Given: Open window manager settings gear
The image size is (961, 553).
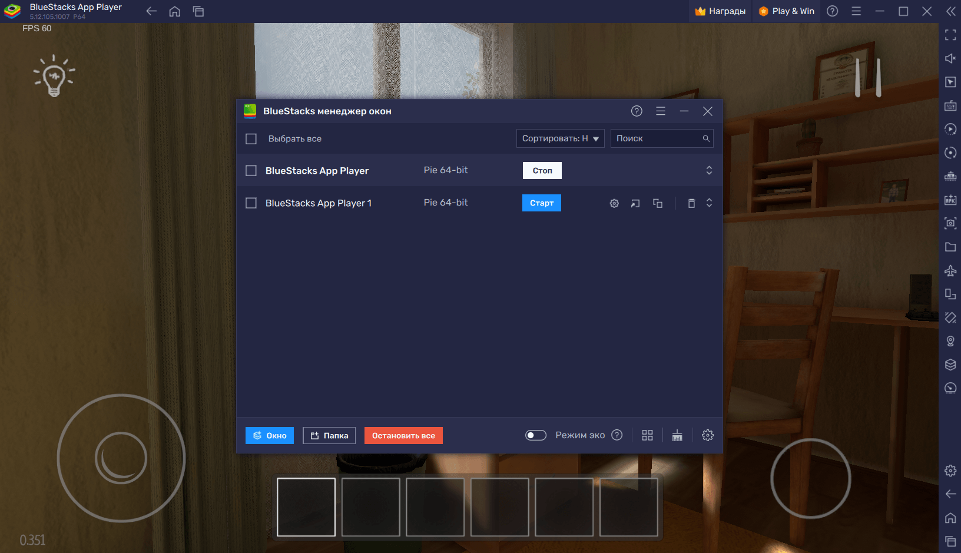Looking at the screenshot, I should click(x=708, y=435).
